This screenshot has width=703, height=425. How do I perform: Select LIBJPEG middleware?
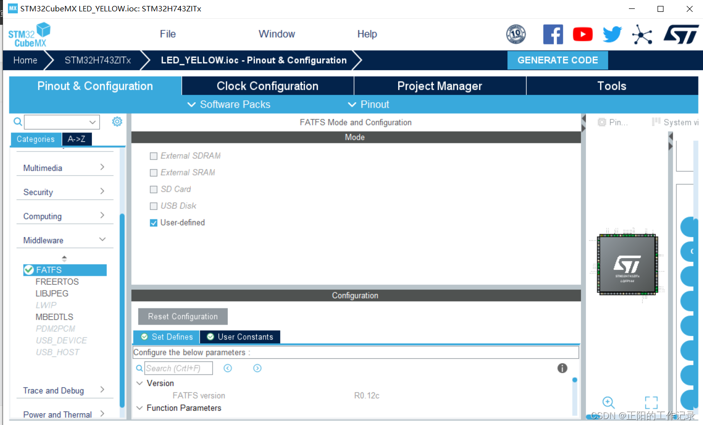coord(52,294)
